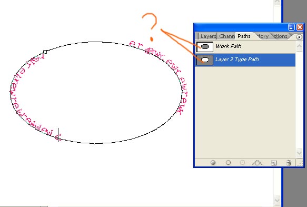This screenshot has width=307, height=207.
Task: Fill path with foreground color icon
Action: coord(213,163)
